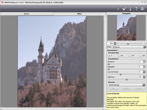Screen dimensions: 147x110
Task: Run processing with the play arrow icon
Action: point(118,9)
